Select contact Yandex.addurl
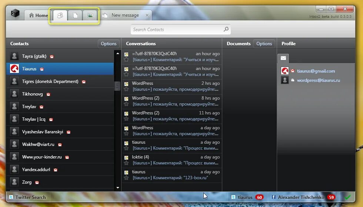Viewport: 363px width, 207px height. coord(60,170)
